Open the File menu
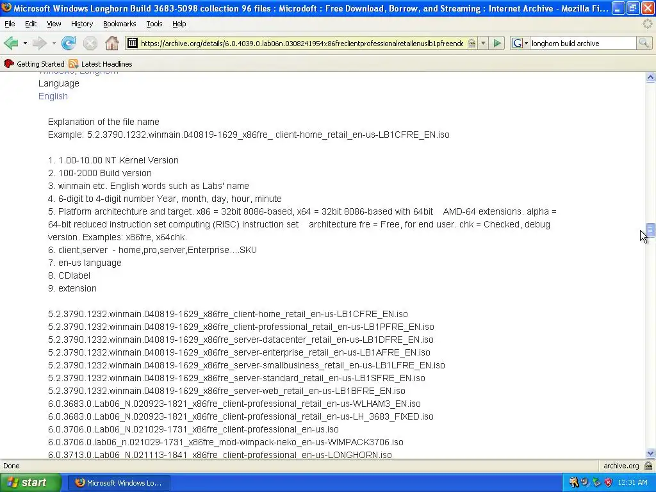The height and width of the screenshot is (492, 656). click(10, 24)
